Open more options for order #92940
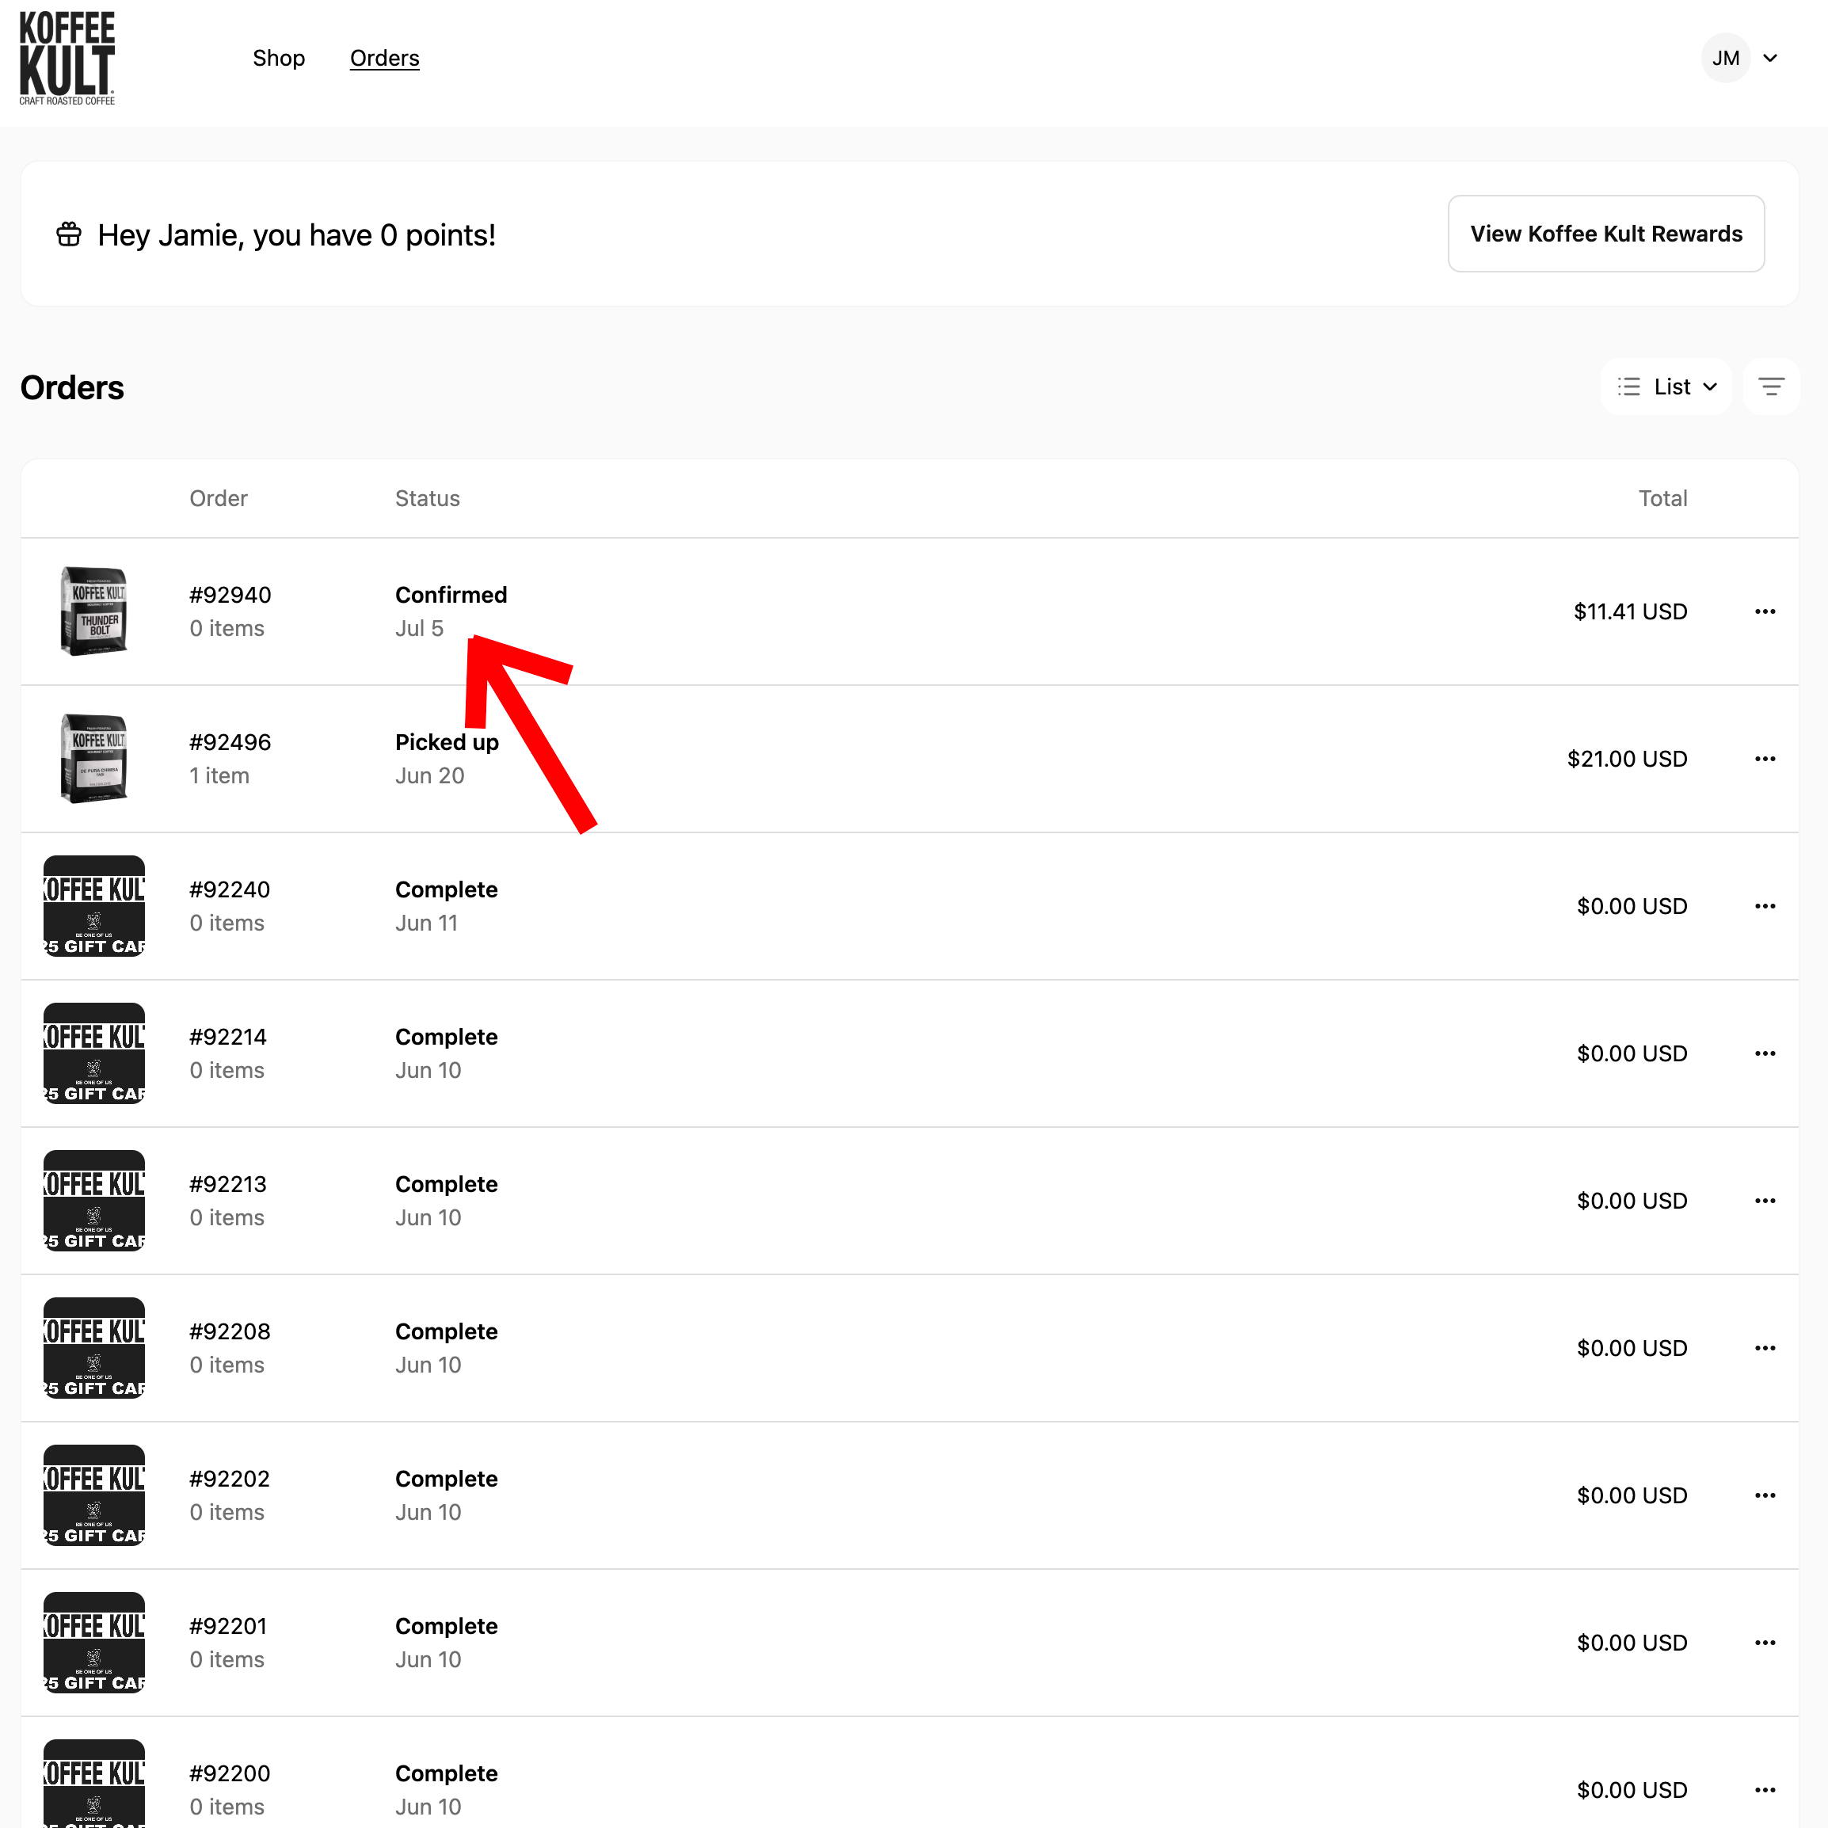 point(1764,612)
